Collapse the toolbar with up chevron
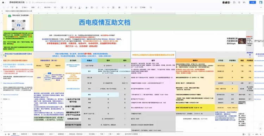 261,8
